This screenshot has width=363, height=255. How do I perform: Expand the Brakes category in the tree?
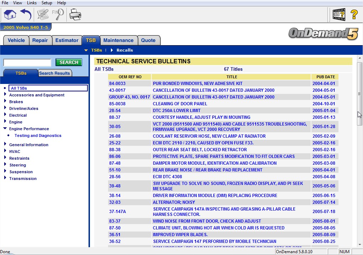[5, 101]
